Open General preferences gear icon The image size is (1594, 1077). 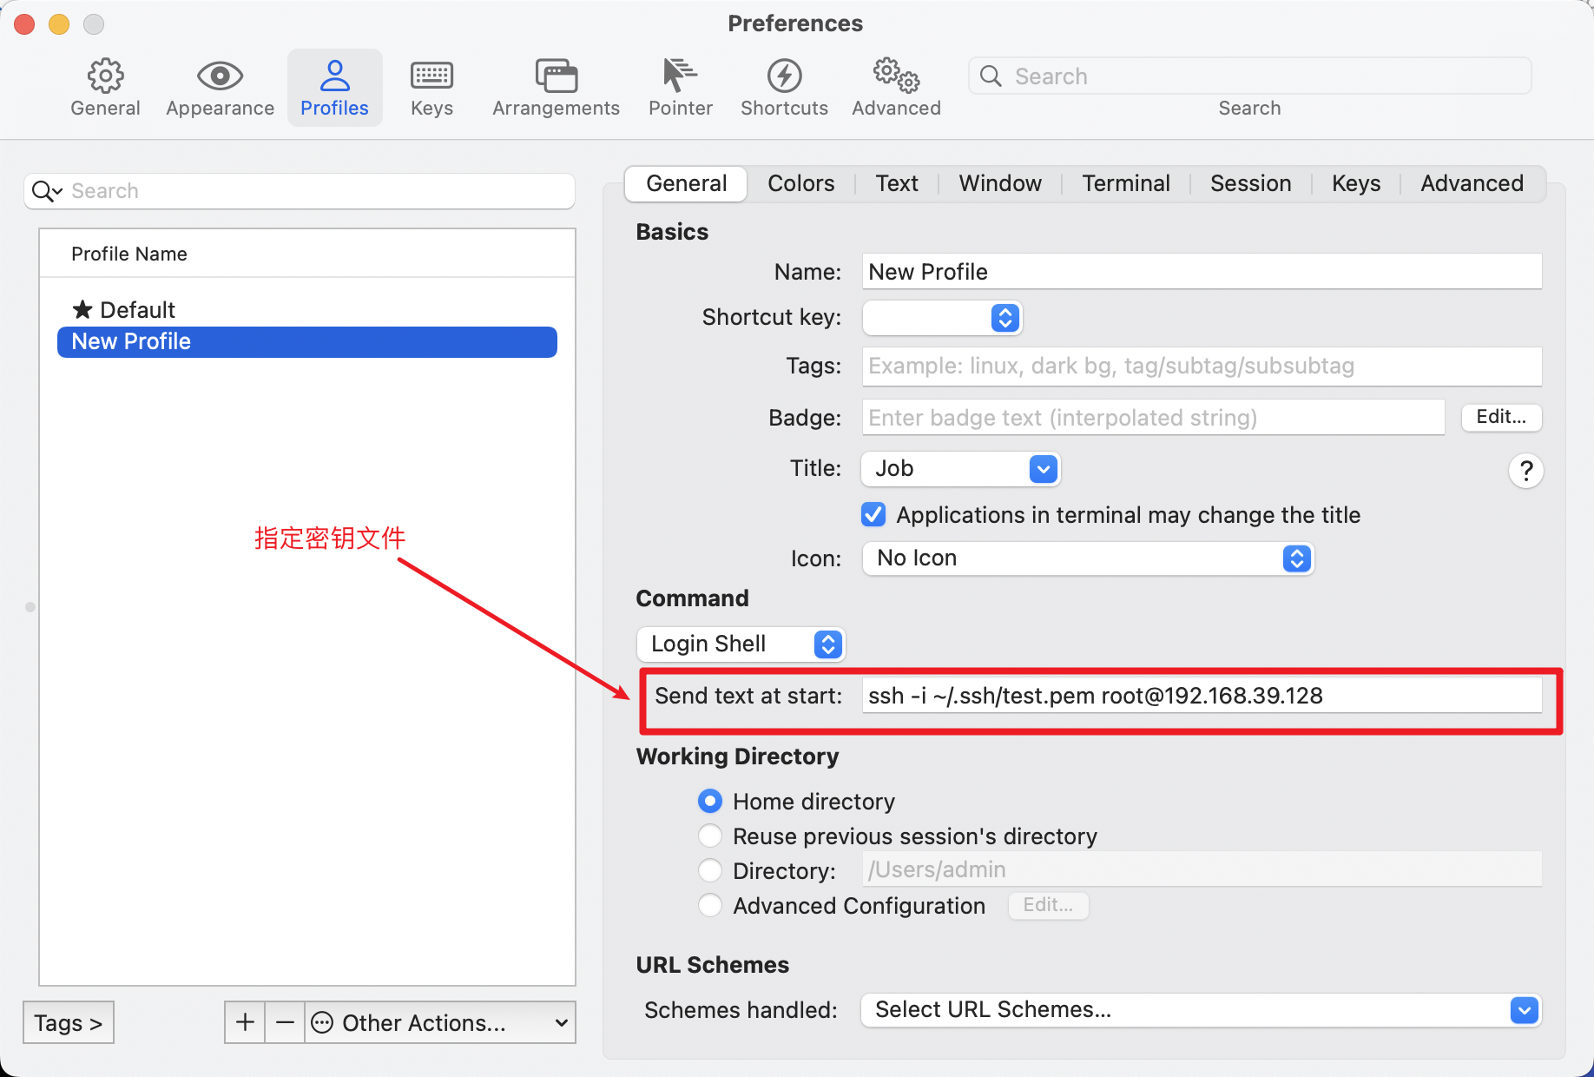105,76
